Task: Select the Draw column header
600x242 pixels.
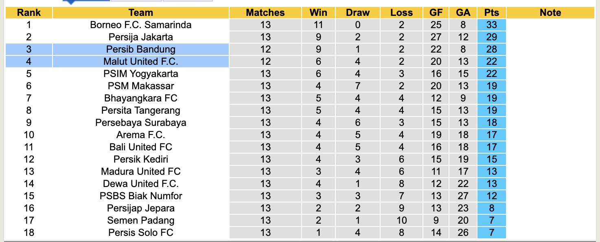Action: click(x=357, y=13)
